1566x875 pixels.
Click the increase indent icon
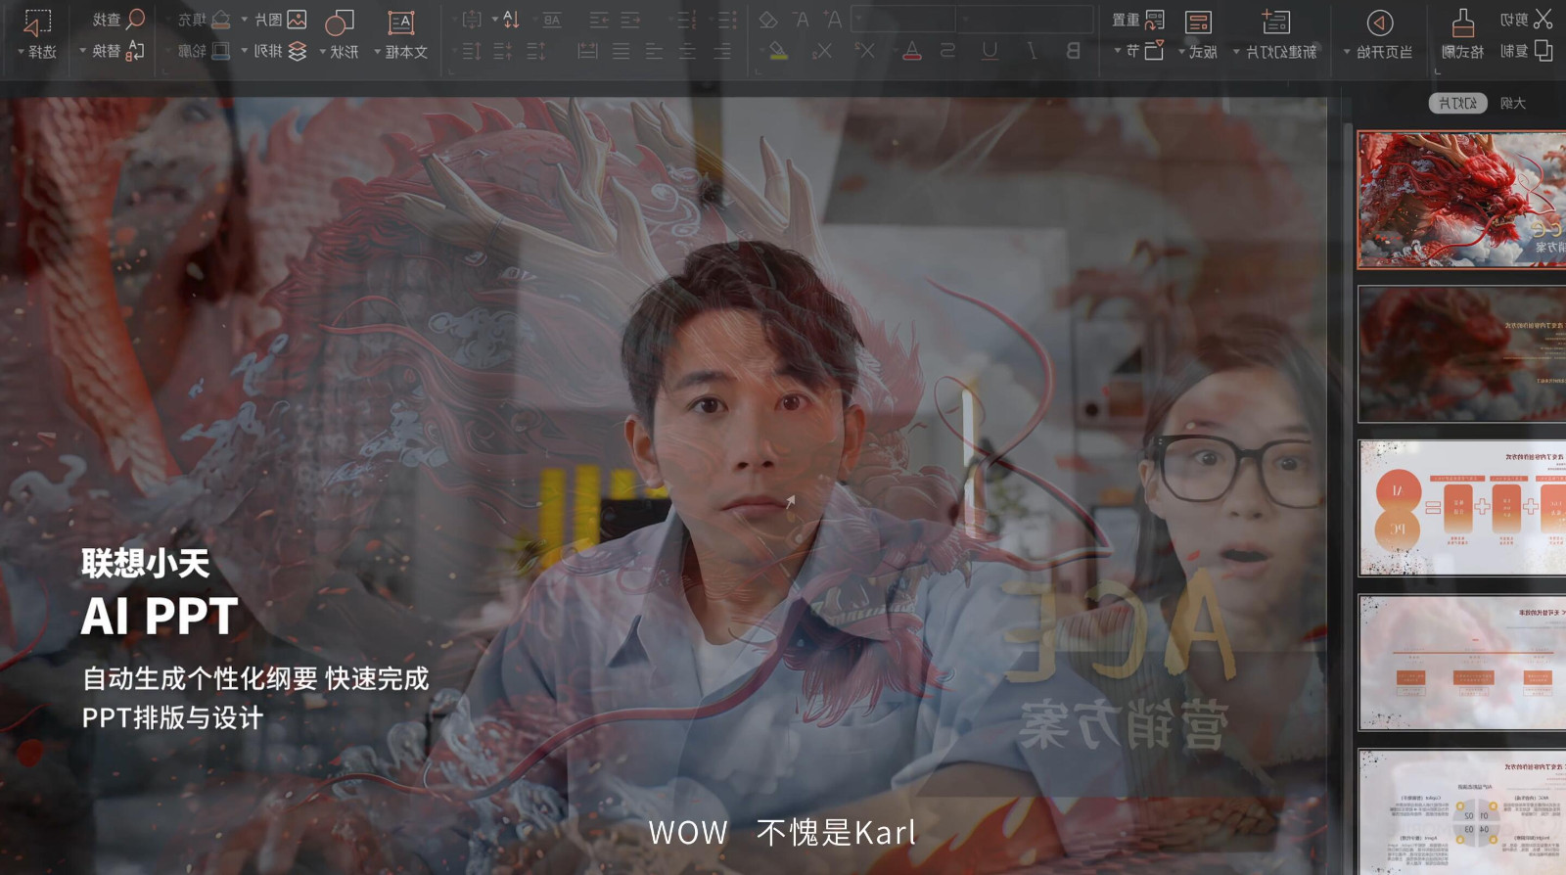tap(599, 20)
